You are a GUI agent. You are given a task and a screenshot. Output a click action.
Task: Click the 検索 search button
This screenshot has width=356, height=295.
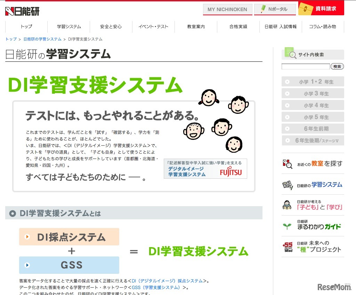tap(337, 66)
